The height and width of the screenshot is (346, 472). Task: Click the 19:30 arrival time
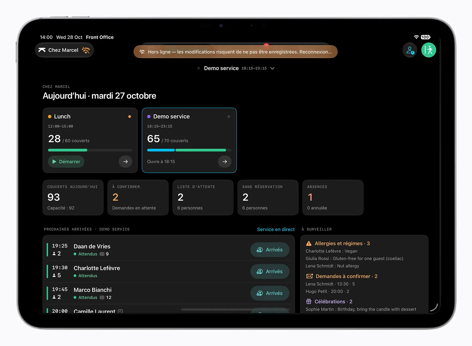(60, 268)
